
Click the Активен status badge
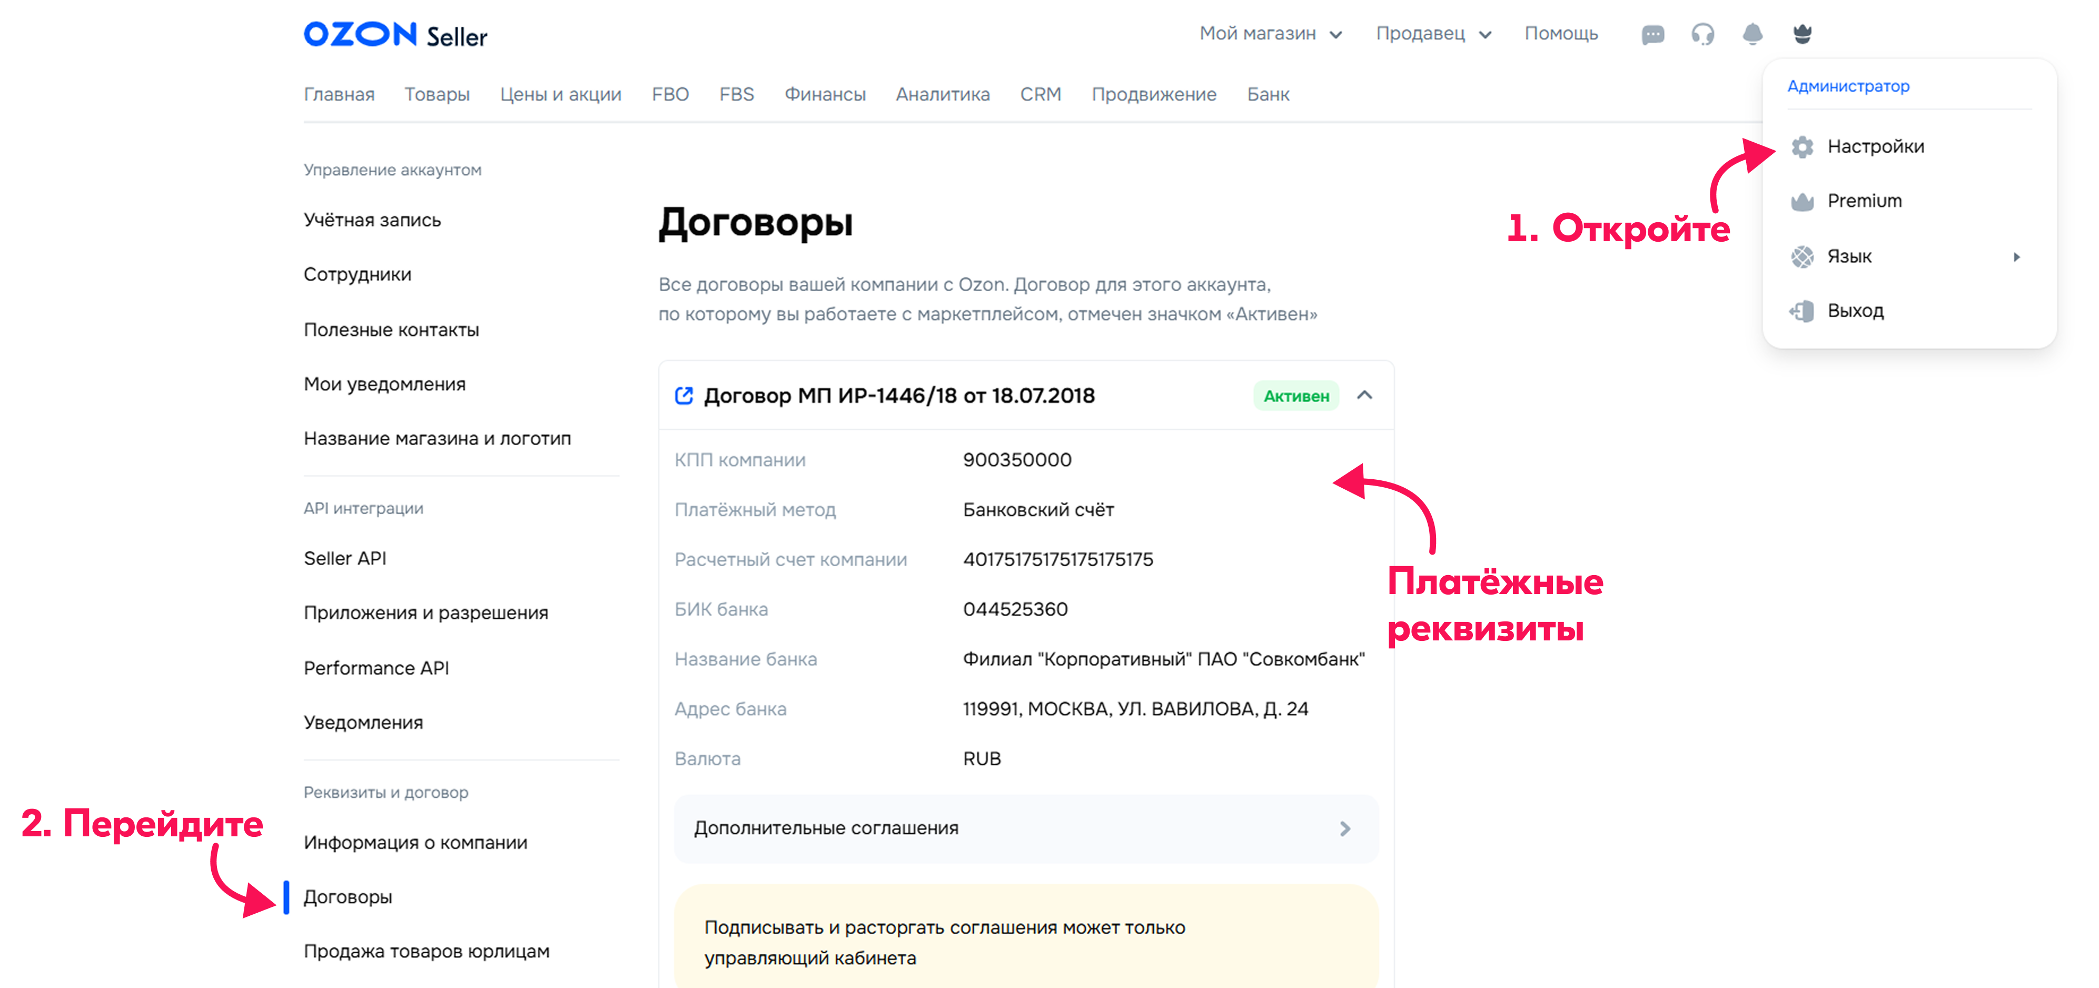click(1295, 396)
